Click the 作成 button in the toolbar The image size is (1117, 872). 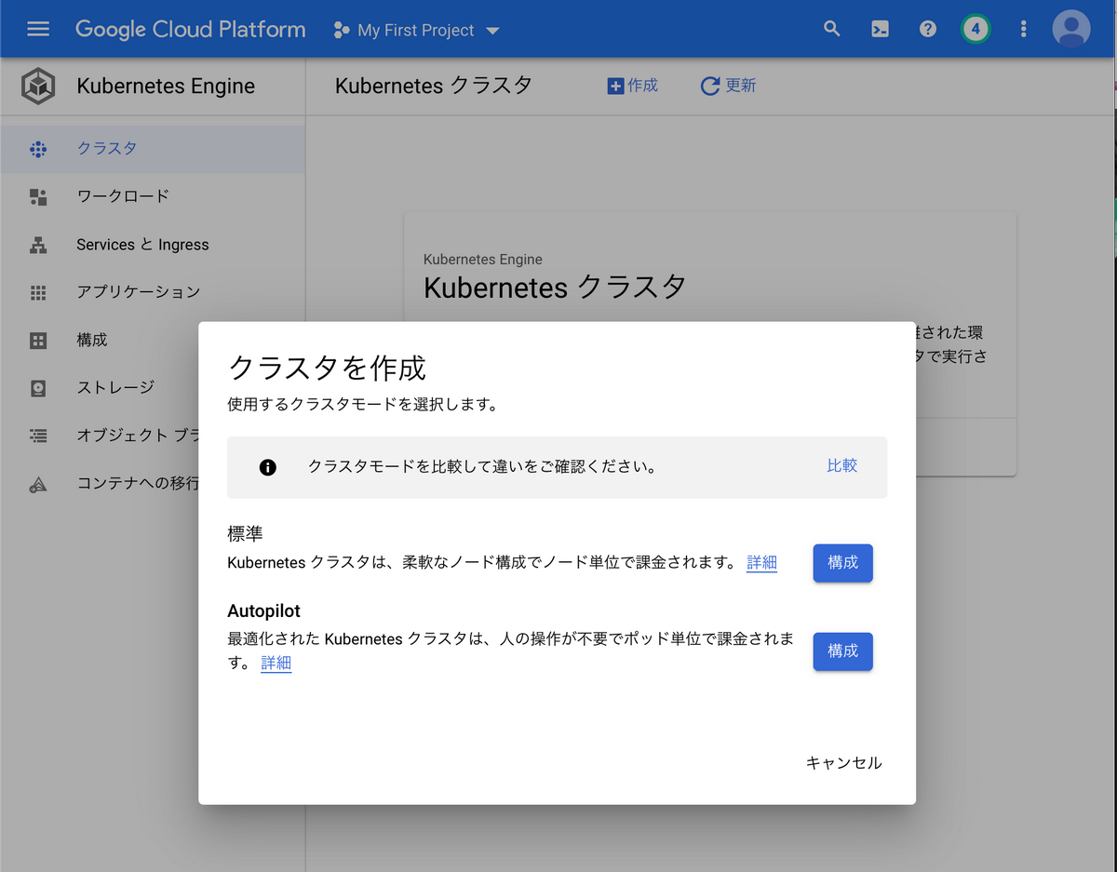632,86
